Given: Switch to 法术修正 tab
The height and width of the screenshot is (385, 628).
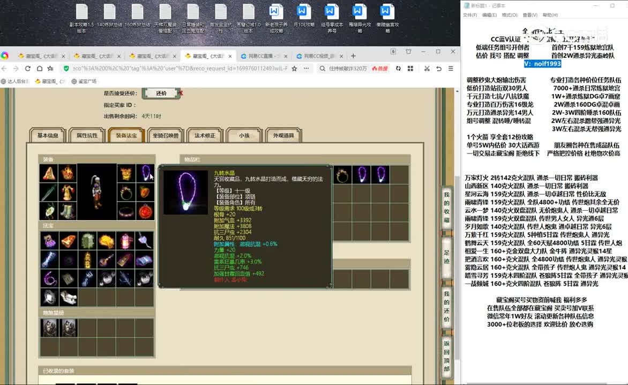Looking at the screenshot, I should tap(205, 135).
